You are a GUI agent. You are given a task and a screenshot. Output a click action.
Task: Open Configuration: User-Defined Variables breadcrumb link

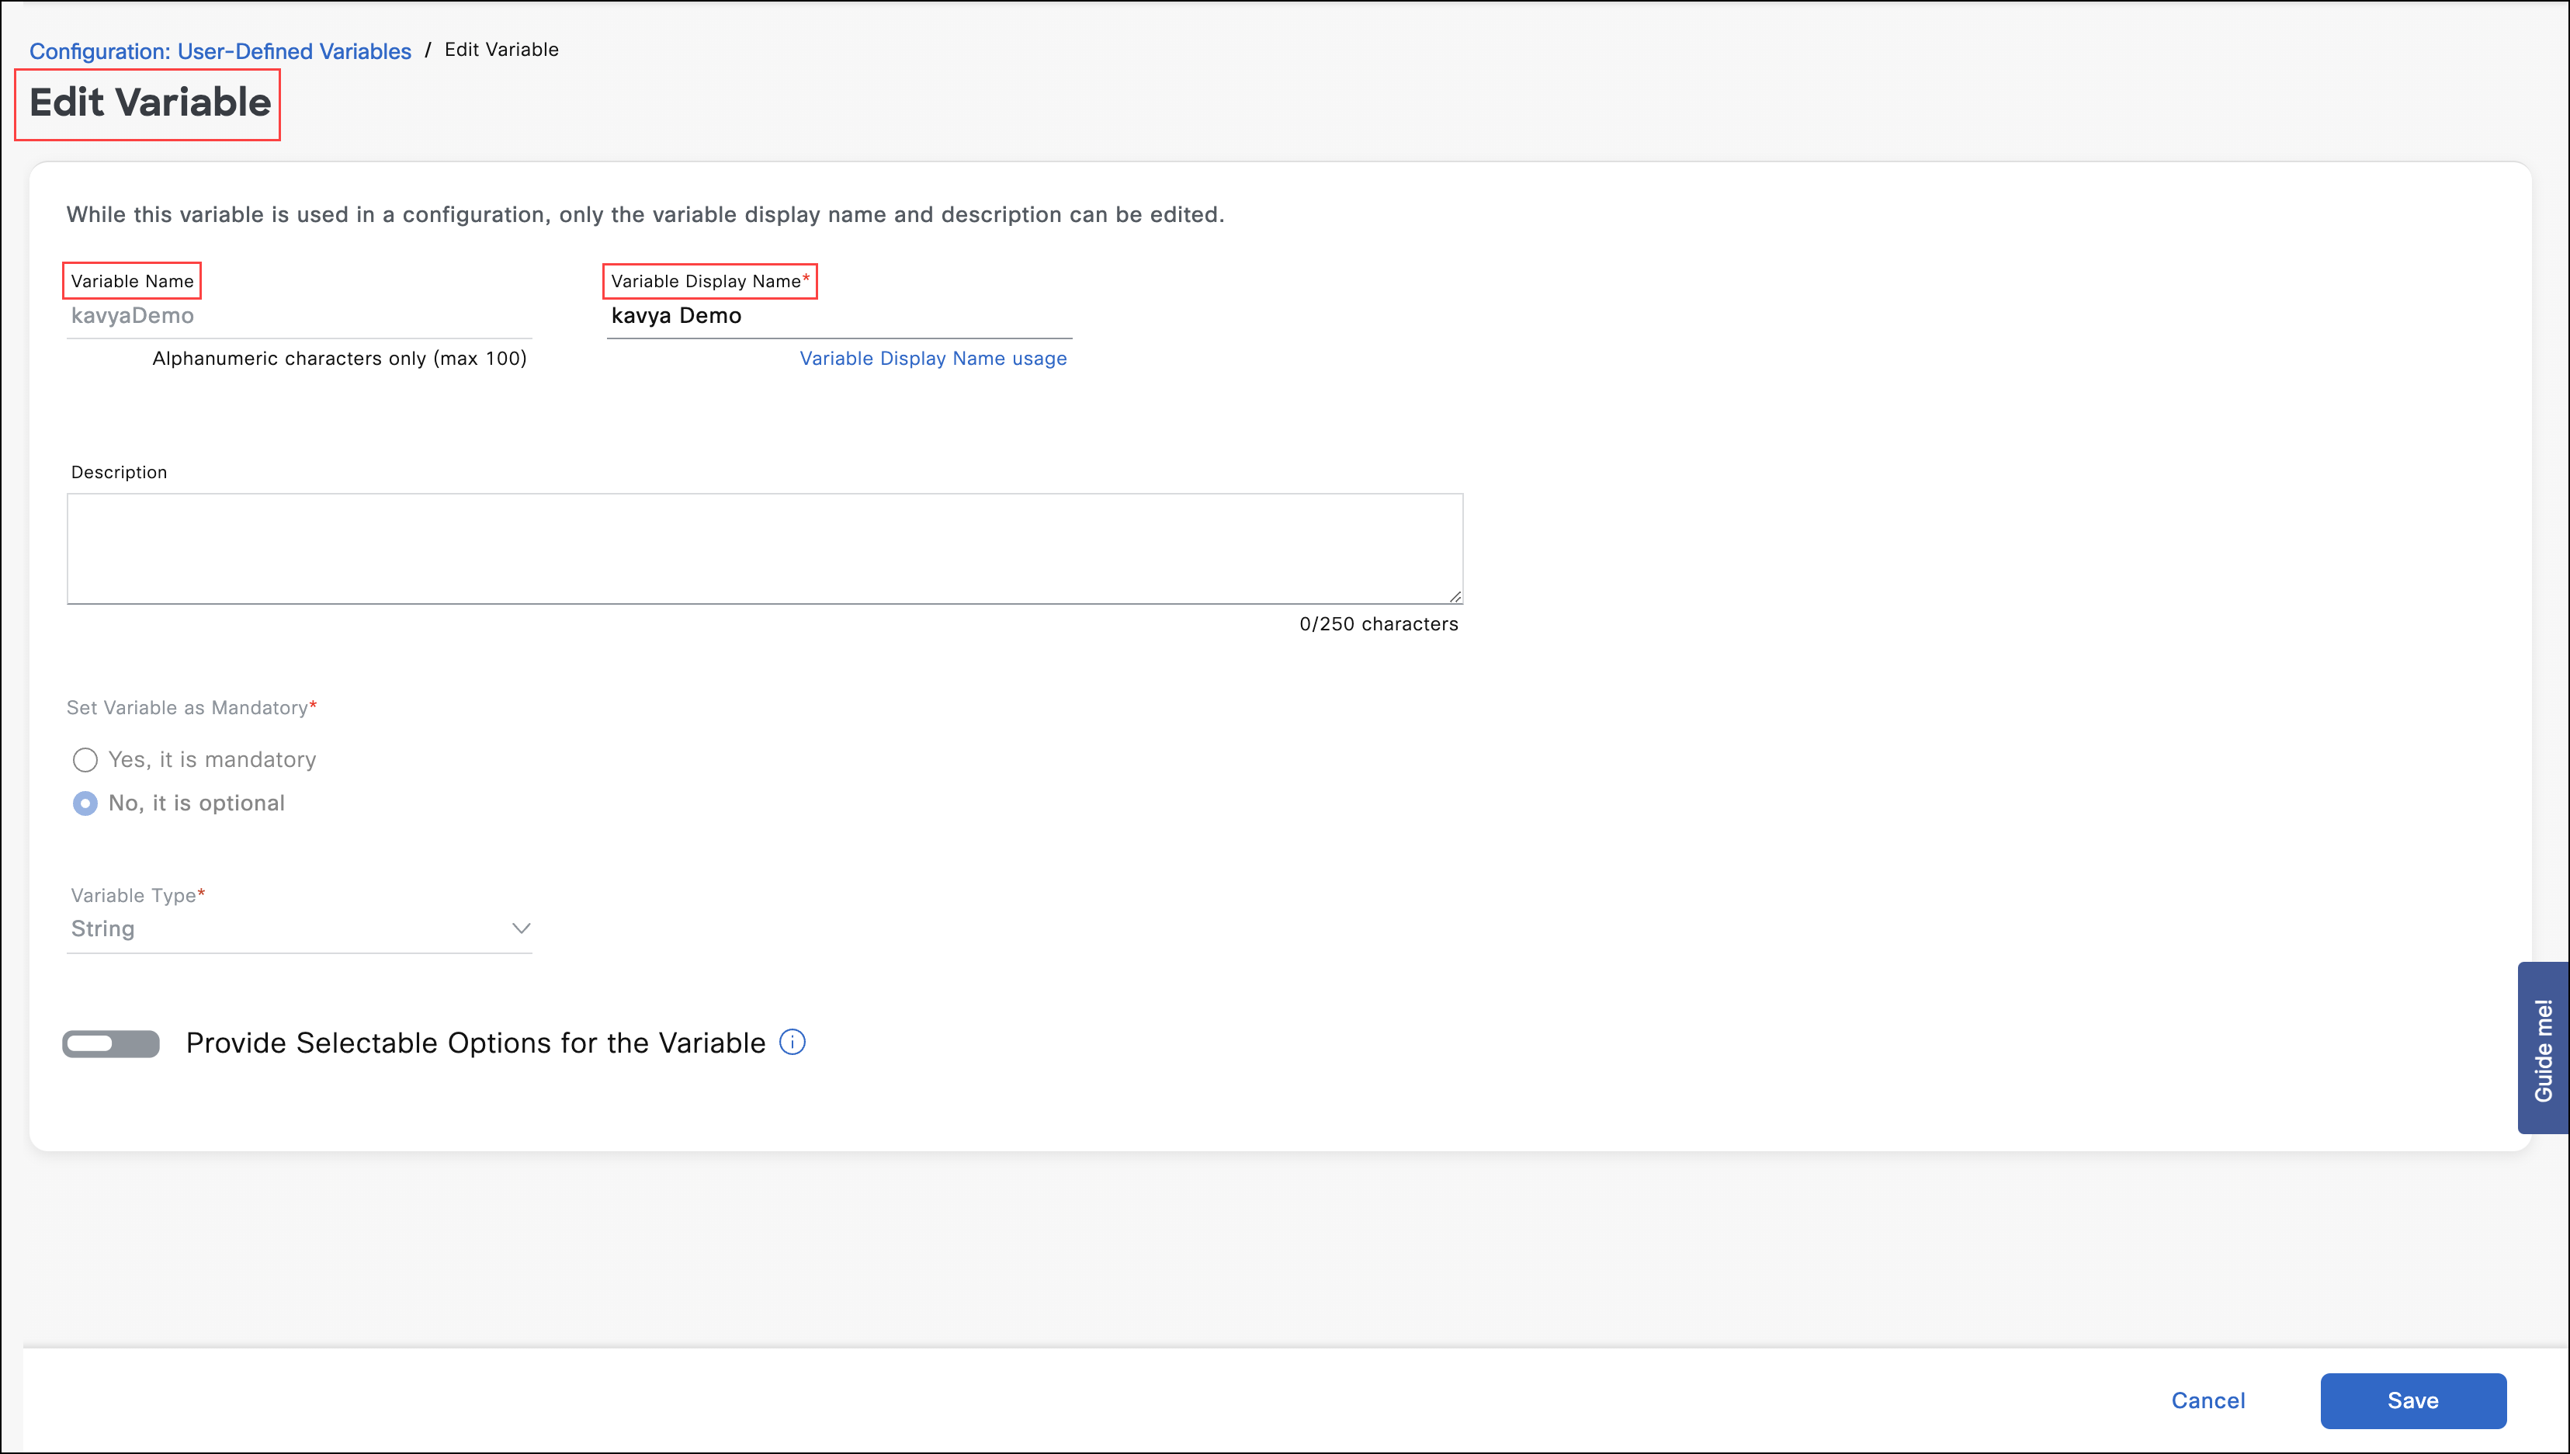220,51
